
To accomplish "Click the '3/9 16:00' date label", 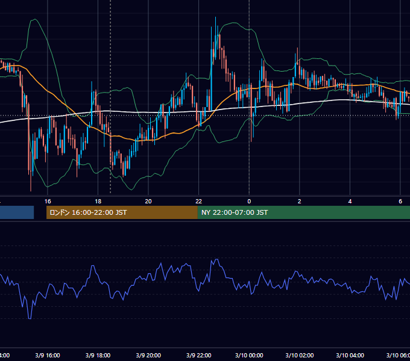I will tap(48, 355).
